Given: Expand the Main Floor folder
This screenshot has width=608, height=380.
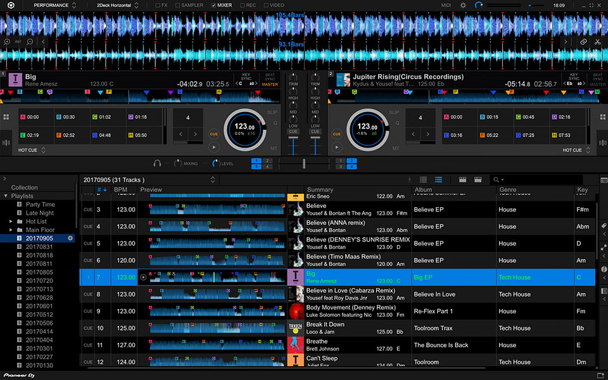Looking at the screenshot, I should coord(11,230).
